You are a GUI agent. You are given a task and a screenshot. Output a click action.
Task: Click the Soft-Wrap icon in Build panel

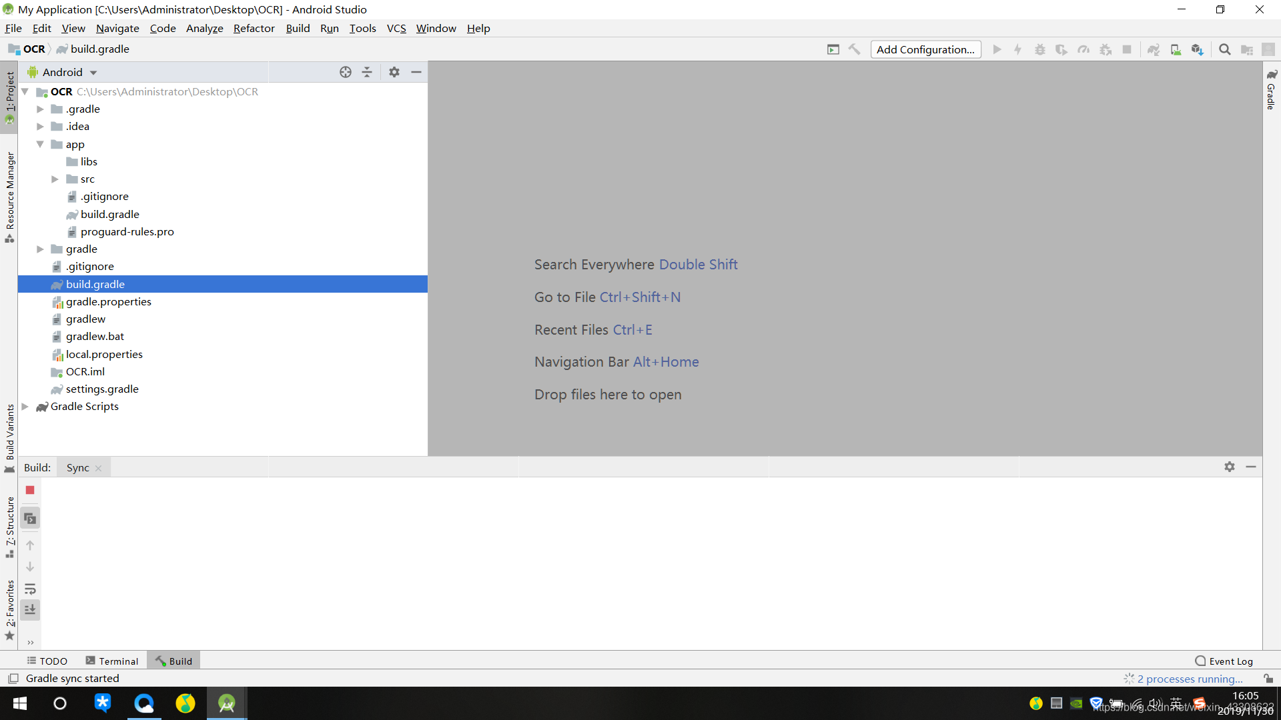(30, 589)
